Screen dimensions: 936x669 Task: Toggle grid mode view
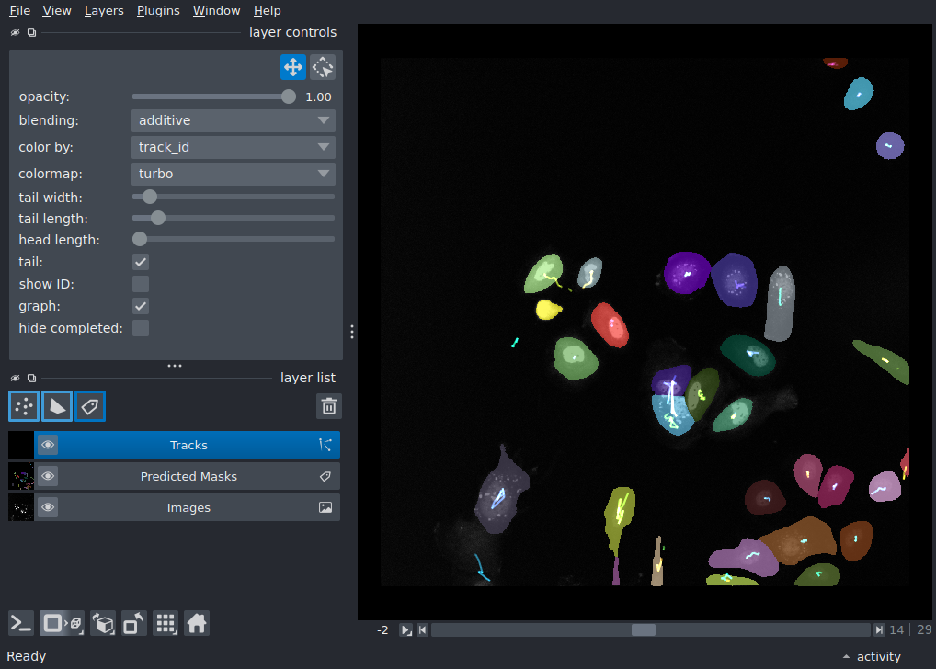[x=166, y=624]
